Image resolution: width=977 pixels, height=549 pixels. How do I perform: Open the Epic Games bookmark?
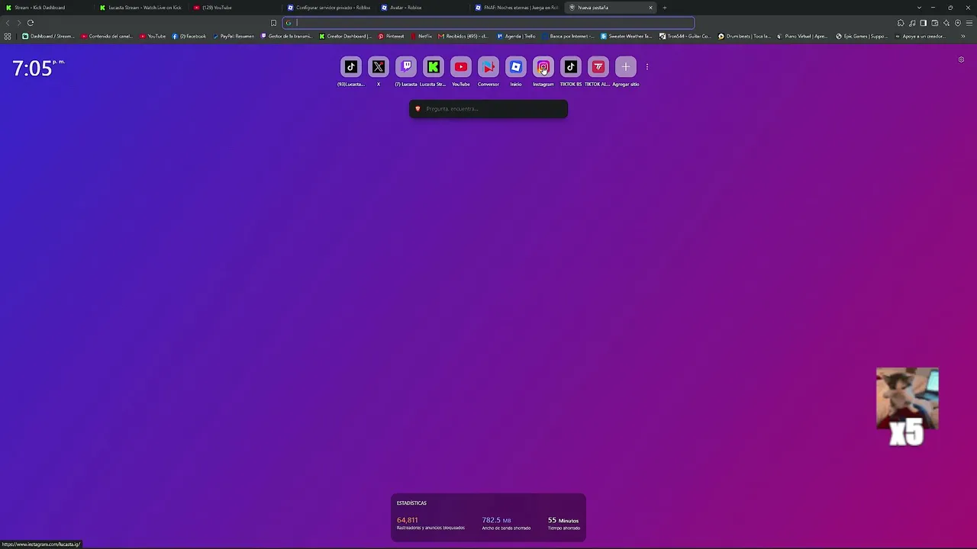click(862, 36)
